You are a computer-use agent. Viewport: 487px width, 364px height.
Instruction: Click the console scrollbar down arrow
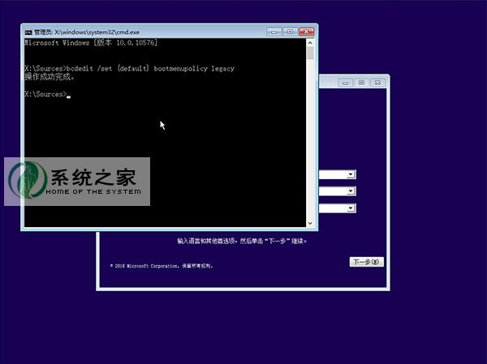pos(310,221)
